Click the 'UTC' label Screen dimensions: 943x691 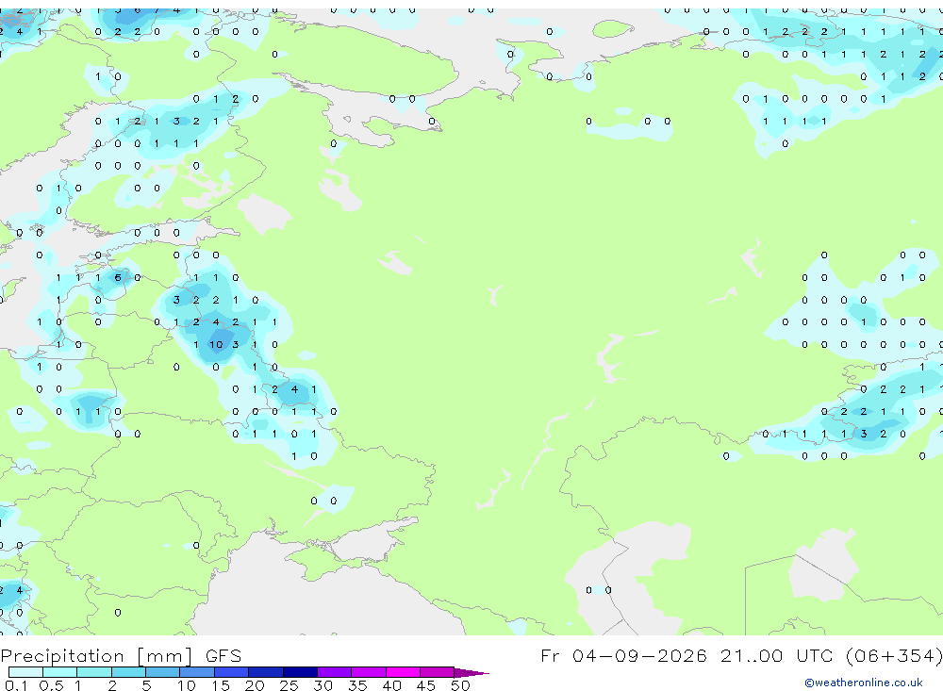coord(816,655)
